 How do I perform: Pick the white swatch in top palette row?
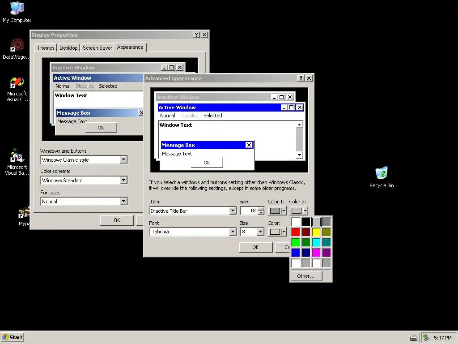[x=296, y=222]
